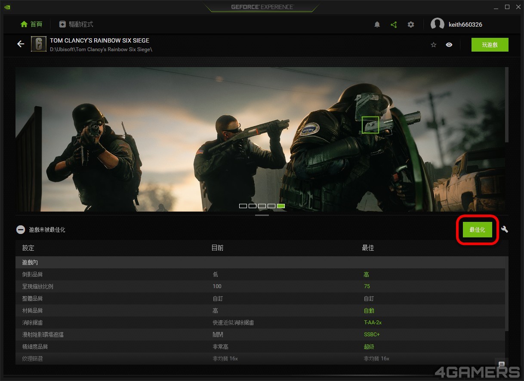
Task: Click the optimal value SSBC+
Action: click(372, 335)
